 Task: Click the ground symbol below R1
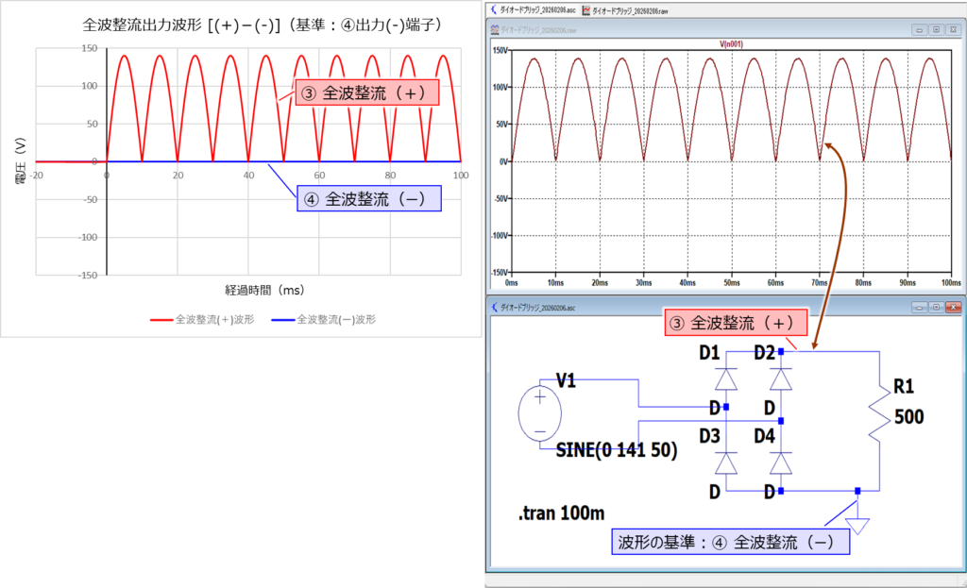(857, 522)
